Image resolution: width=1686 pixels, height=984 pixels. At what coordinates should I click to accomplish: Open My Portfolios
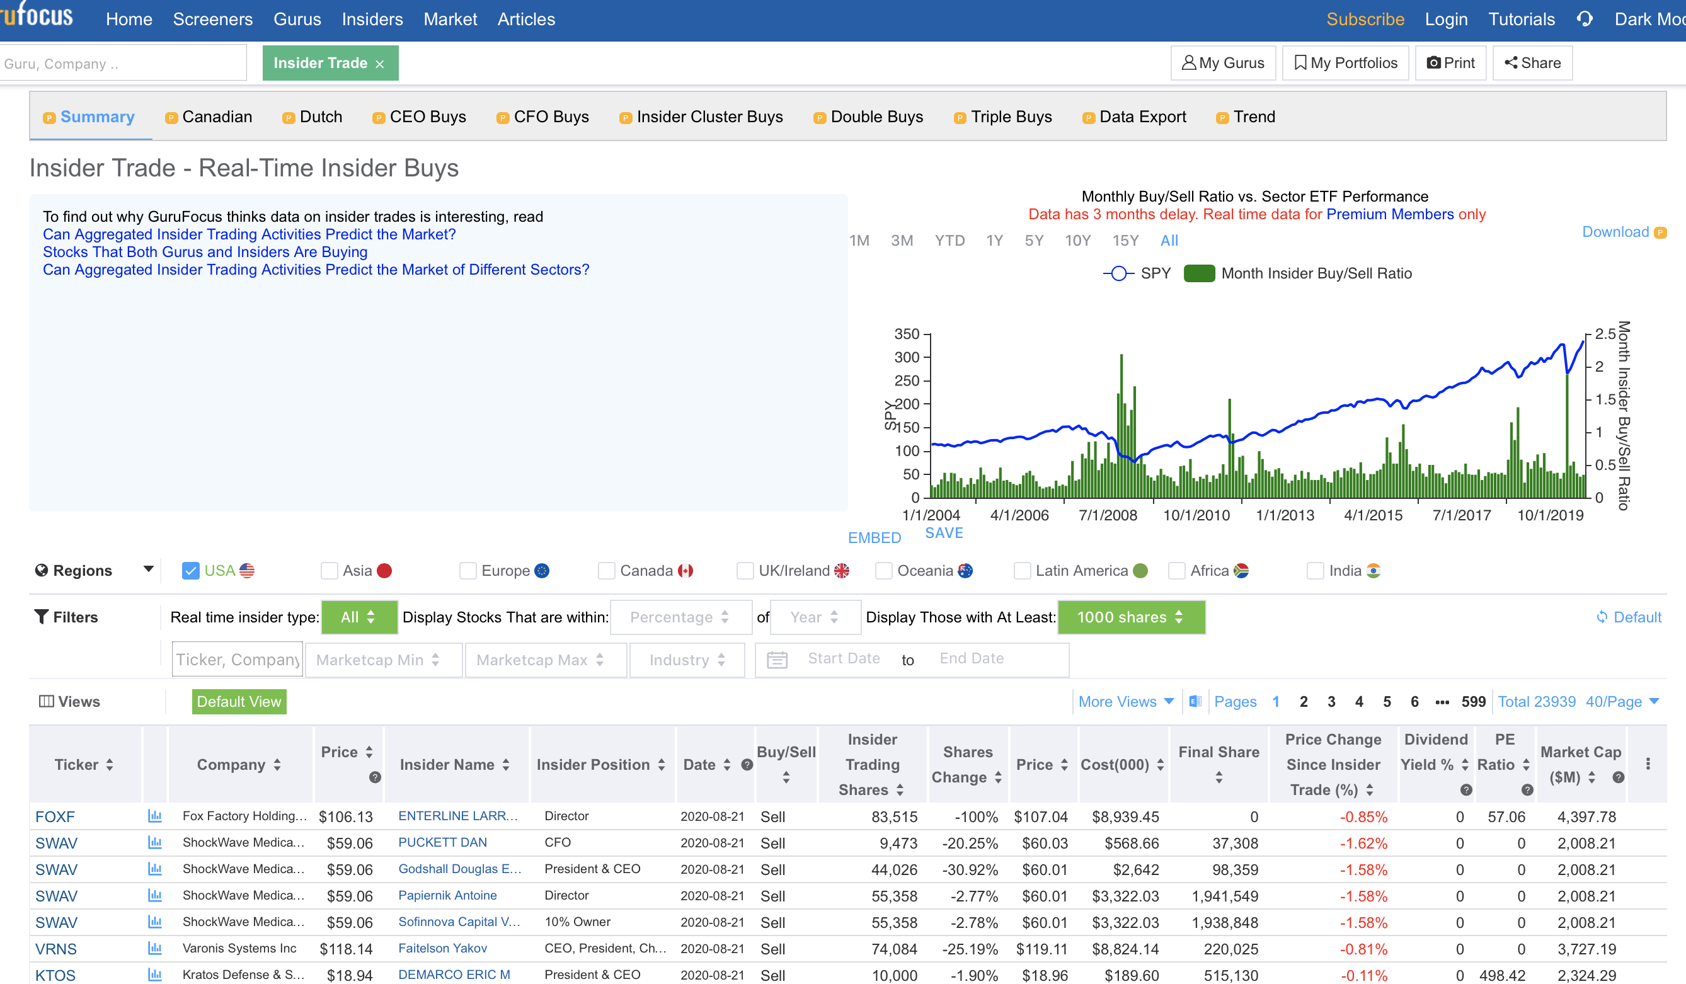point(1345,63)
